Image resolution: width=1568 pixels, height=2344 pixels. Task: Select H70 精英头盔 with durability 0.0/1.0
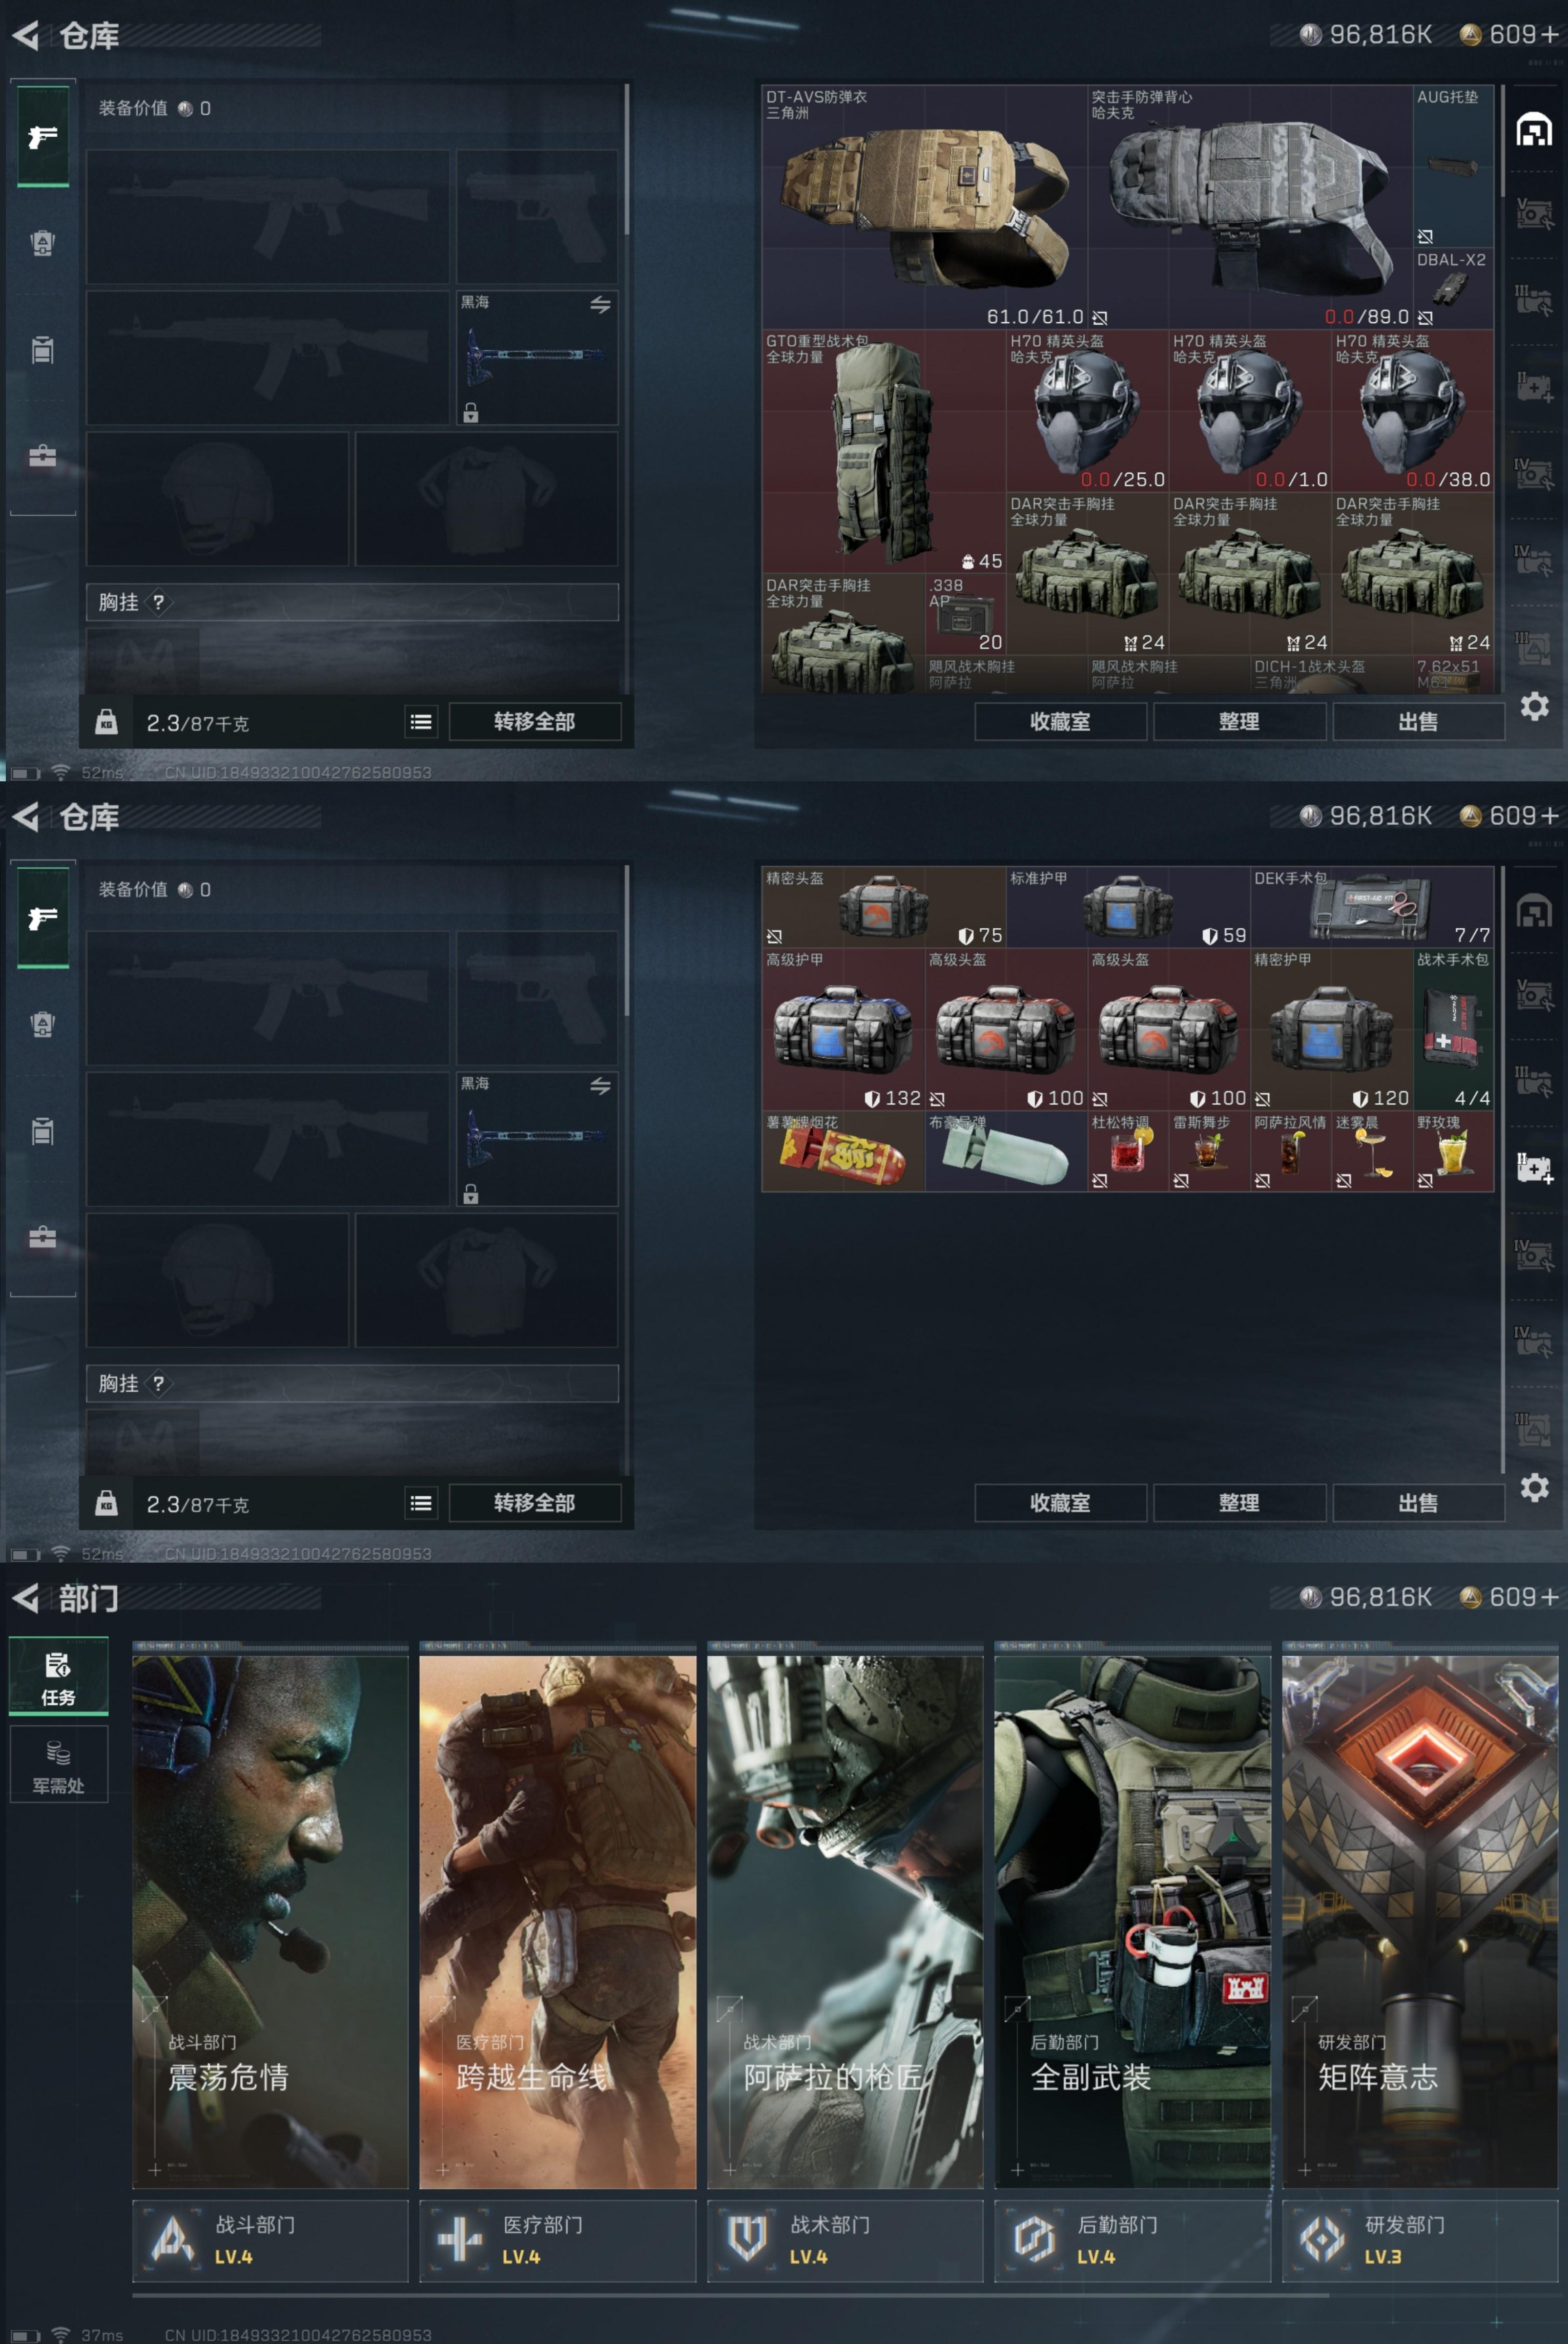1250,411
